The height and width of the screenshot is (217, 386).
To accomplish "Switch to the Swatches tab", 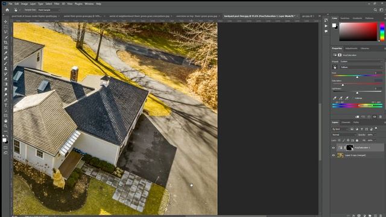I will (x=345, y=18).
